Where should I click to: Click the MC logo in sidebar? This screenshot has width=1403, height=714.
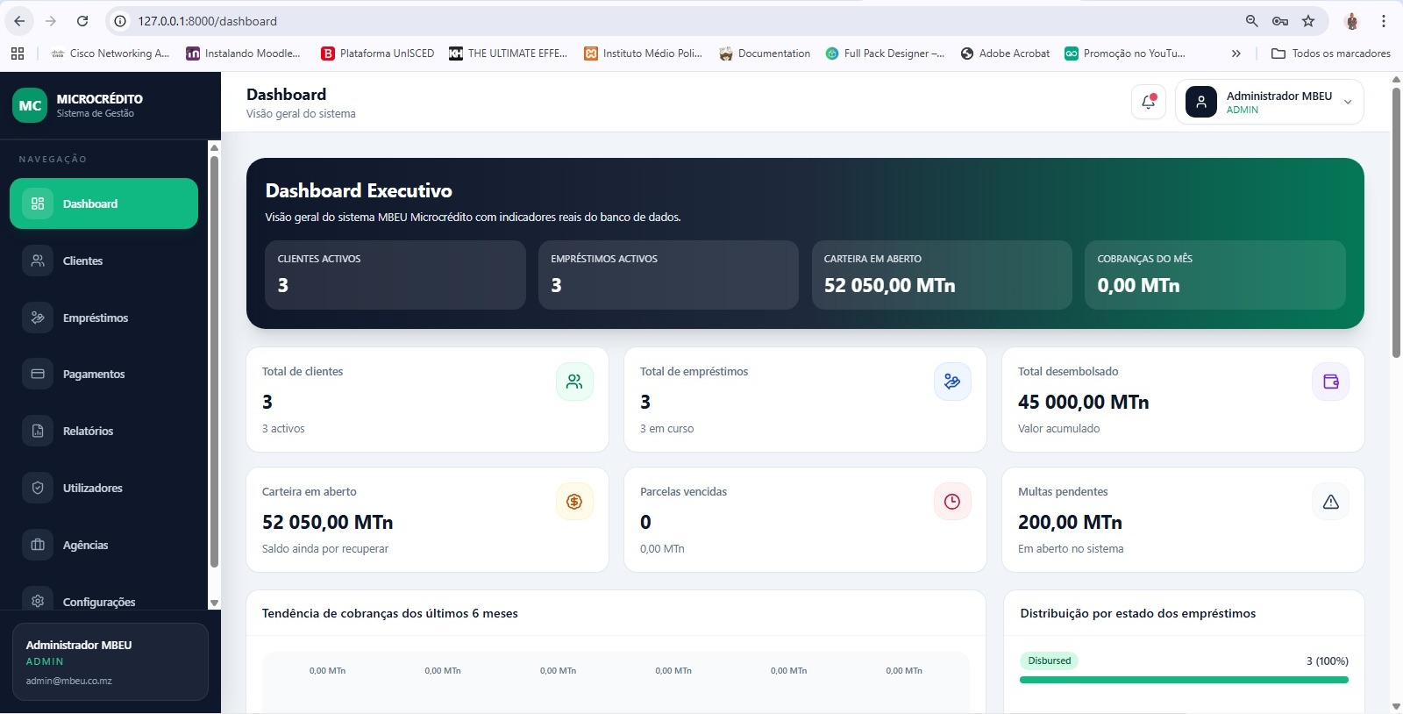[x=30, y=106]
